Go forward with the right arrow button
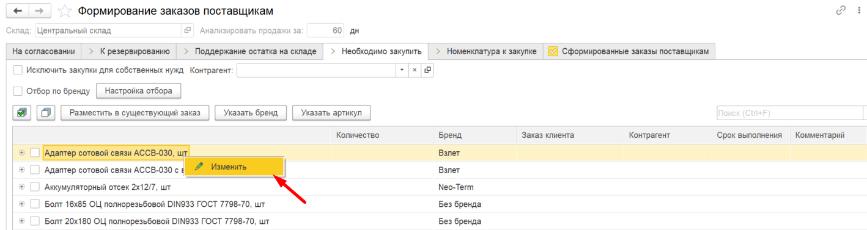This screenshot has height=230, width=867. point(39,11)
